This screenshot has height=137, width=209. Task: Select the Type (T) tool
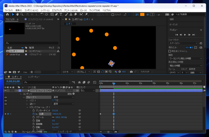61,15
